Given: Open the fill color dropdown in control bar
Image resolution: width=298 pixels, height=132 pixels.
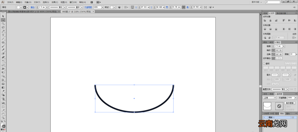Looking at the screenshot, I should click(x=21, y=7).
